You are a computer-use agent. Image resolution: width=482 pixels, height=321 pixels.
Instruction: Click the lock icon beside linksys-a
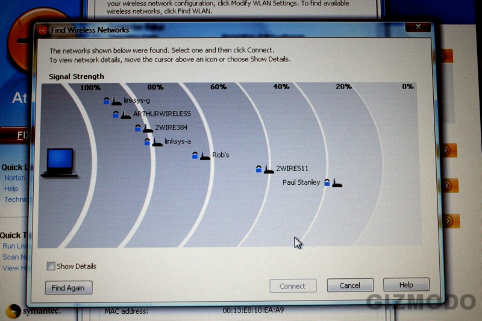tap(147, 142)
